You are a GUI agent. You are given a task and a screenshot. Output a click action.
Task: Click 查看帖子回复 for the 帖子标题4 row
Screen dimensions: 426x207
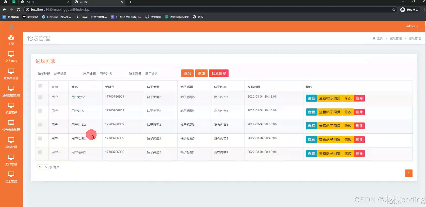[x=330, y=112]
